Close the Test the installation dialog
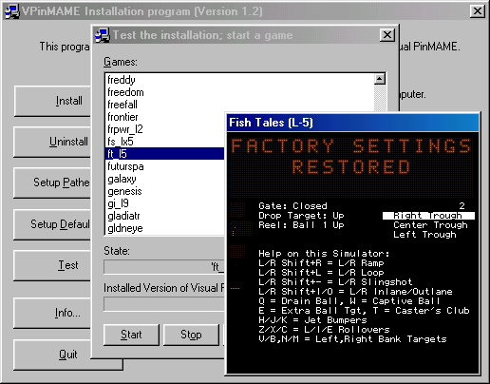Image resolution: width=490 pixels, height=384 pixels. [x=387, y=35]
